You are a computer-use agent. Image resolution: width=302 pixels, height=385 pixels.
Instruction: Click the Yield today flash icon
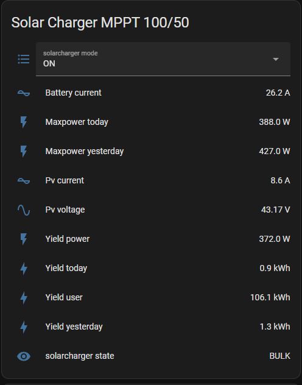tap(24, 269)
